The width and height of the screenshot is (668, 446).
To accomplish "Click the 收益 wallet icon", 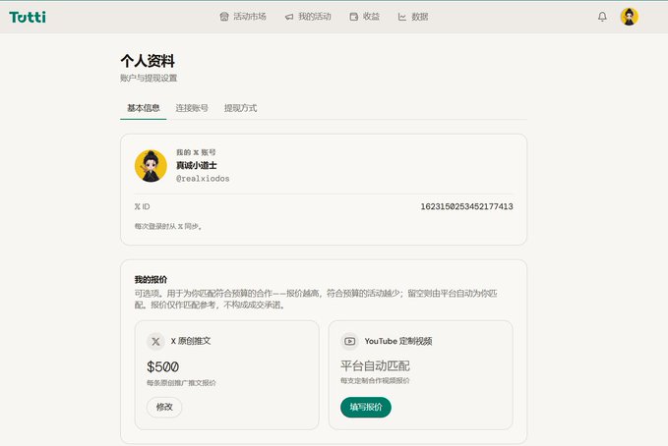I will click(353, 17).
